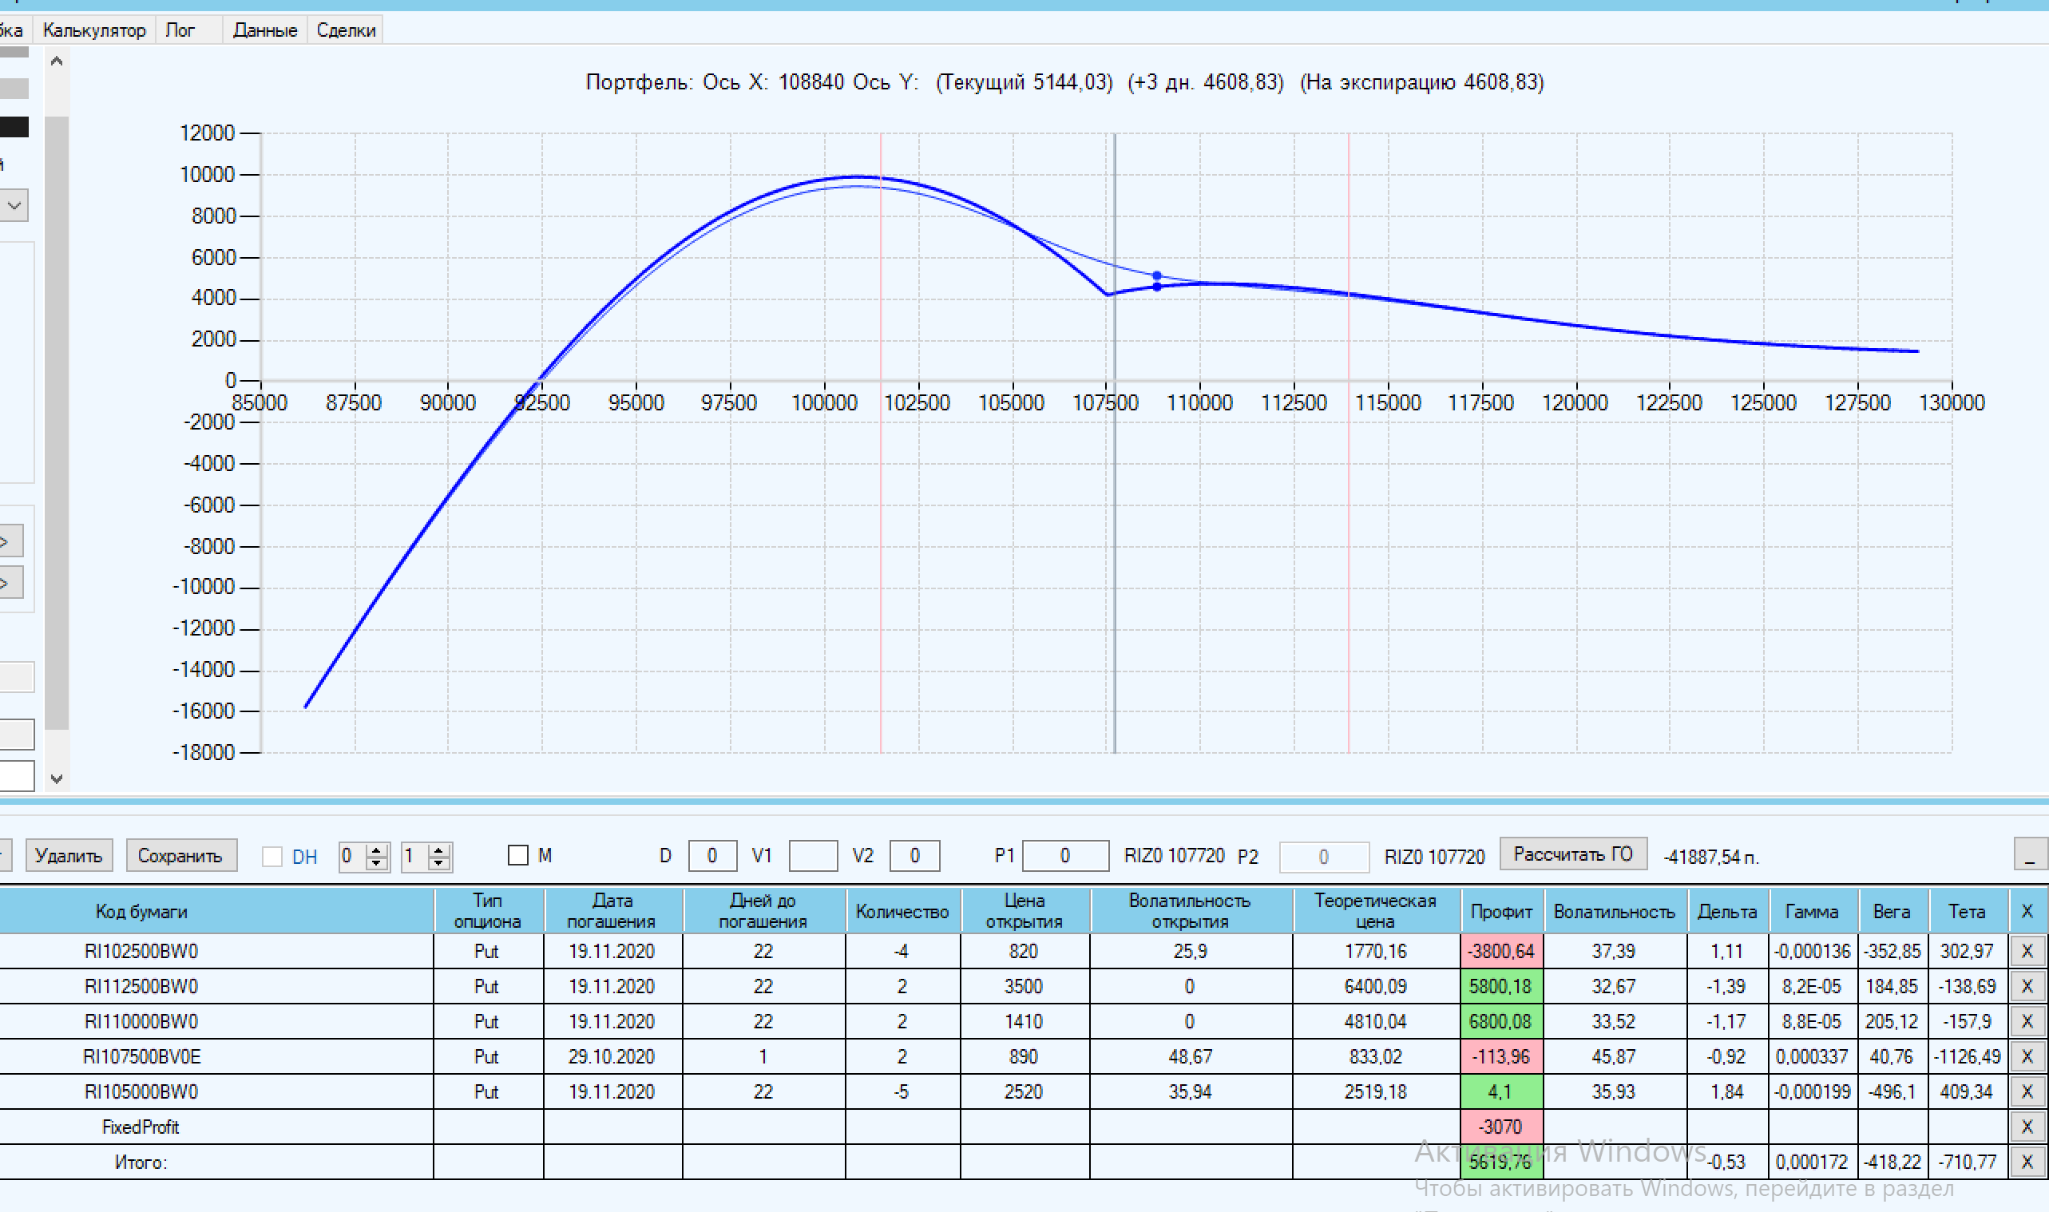The height and width of the screenshot is (1212, 2049).
Task: Delete the RI112500BW0 position using X
Action: (x=2026, y=987)
